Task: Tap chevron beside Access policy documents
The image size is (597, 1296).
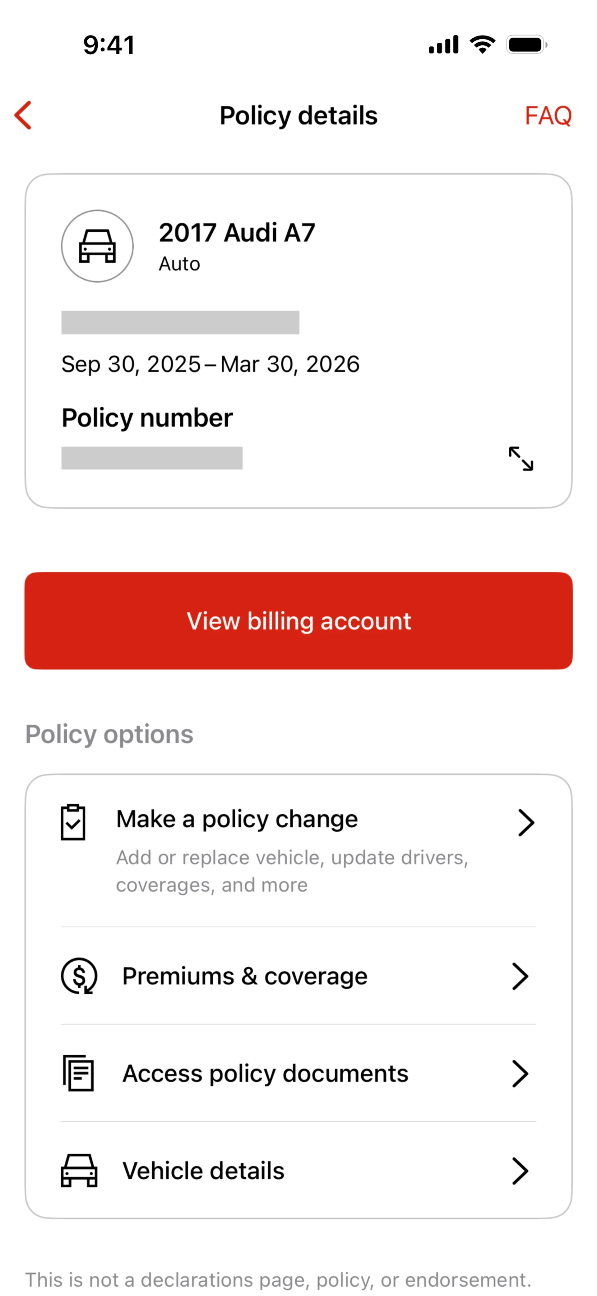Action: pyautogui.click(x=520, y=1074)
